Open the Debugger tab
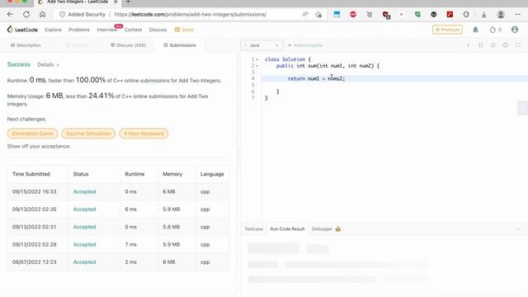528x297 pixels. pos(322,229)
